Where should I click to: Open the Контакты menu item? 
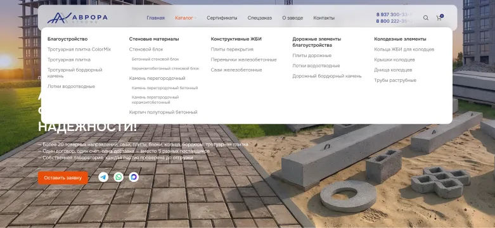pyautogui.click(x=324, y=18)
